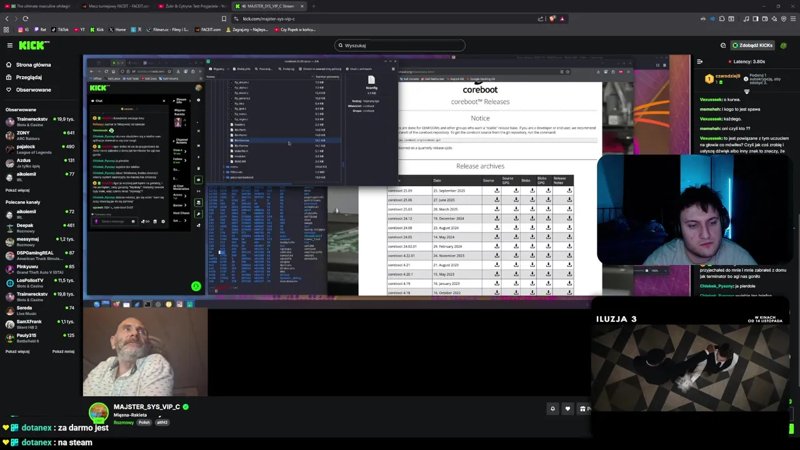Open Pauly315 recommended channel
The image size is (800, 450).
pos(40,337)
